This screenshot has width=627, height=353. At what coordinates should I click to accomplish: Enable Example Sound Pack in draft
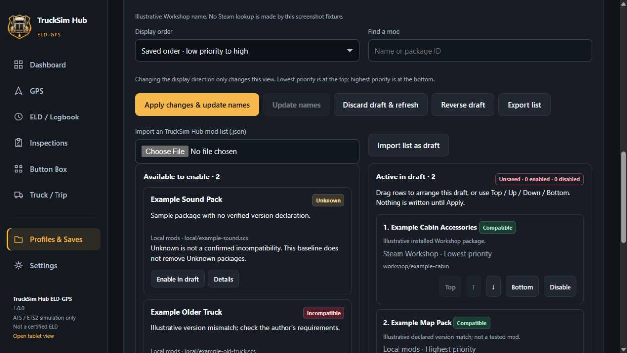[x=177, y=279]
